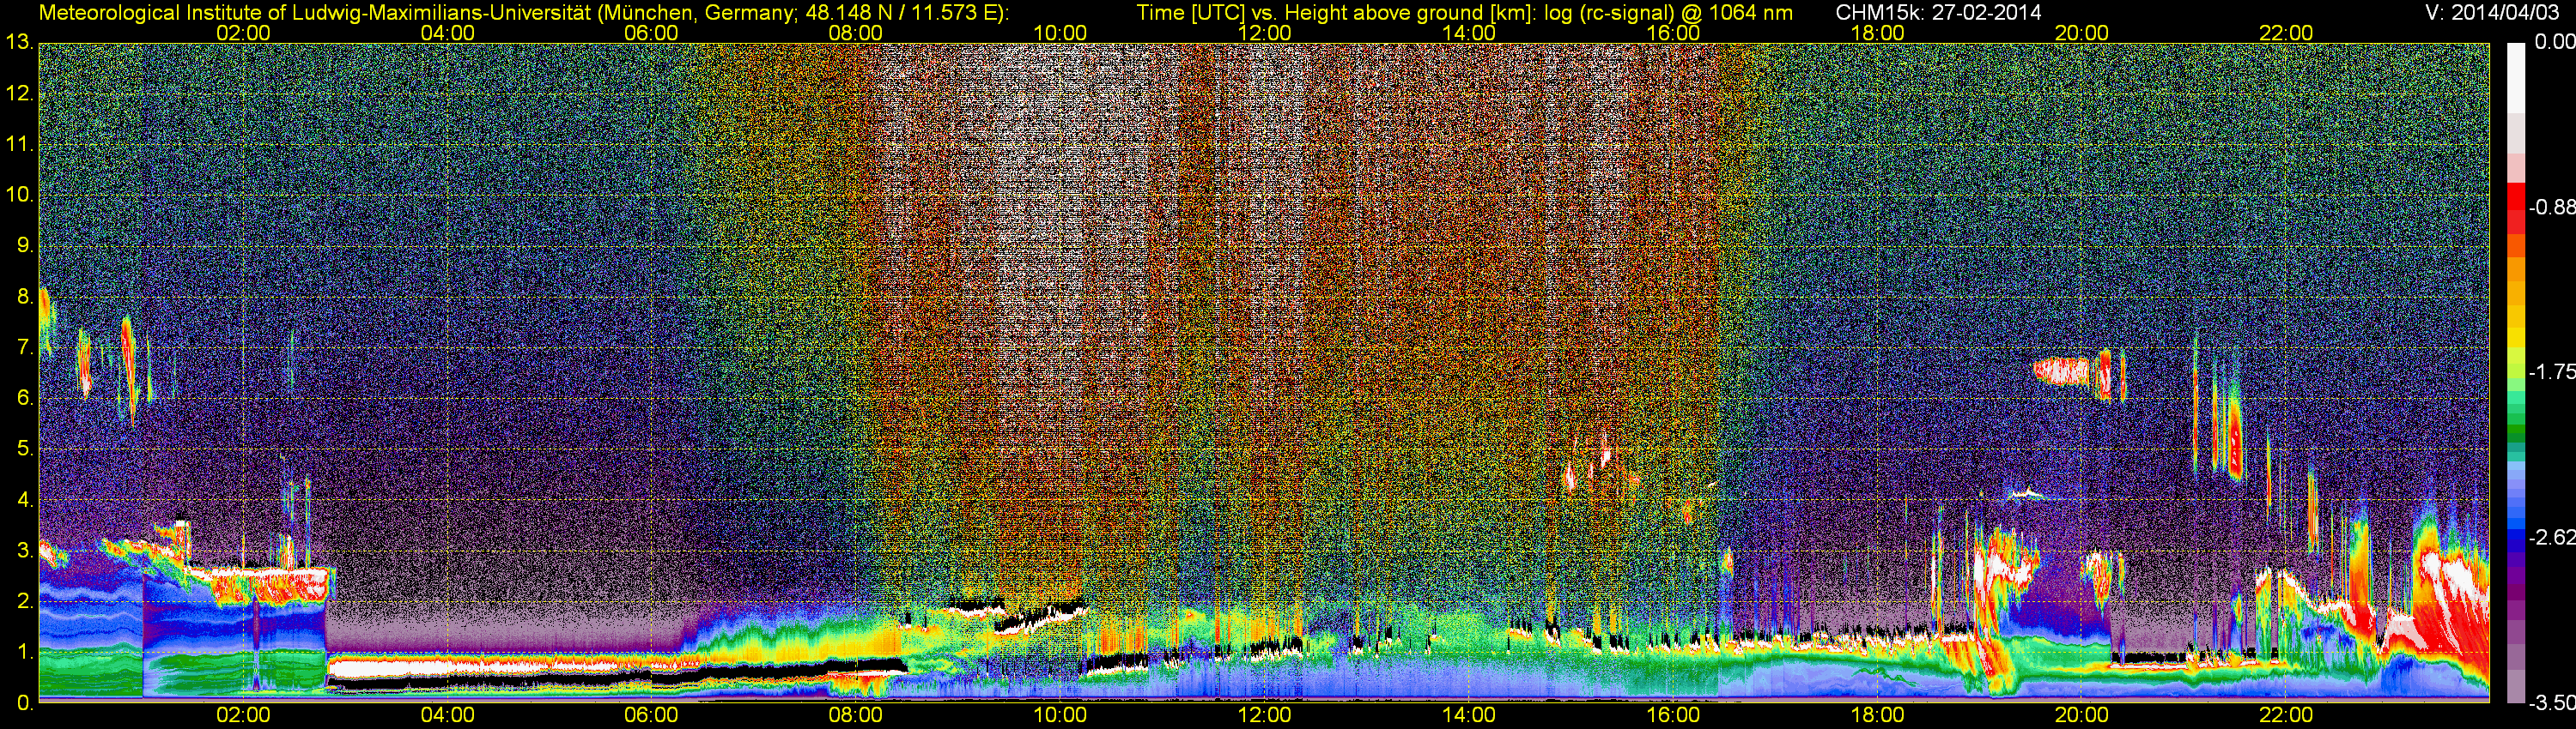Screen dimensions: 2576x729
Task: Click the 06:00 label on the bottom time axis
Action: pos(651,715)
